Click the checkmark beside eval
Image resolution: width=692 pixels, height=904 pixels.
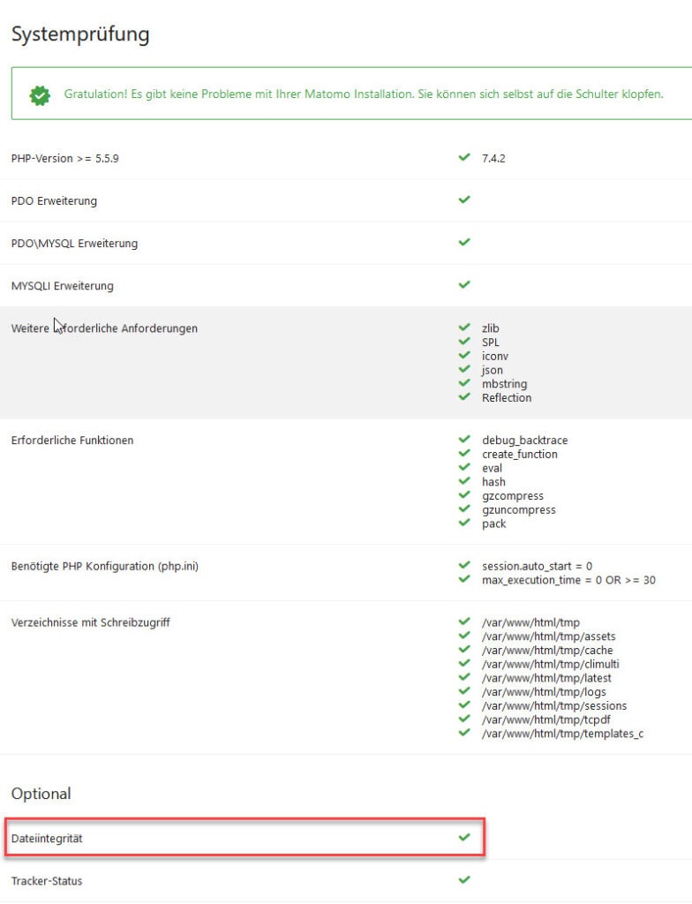coord(464,466)
